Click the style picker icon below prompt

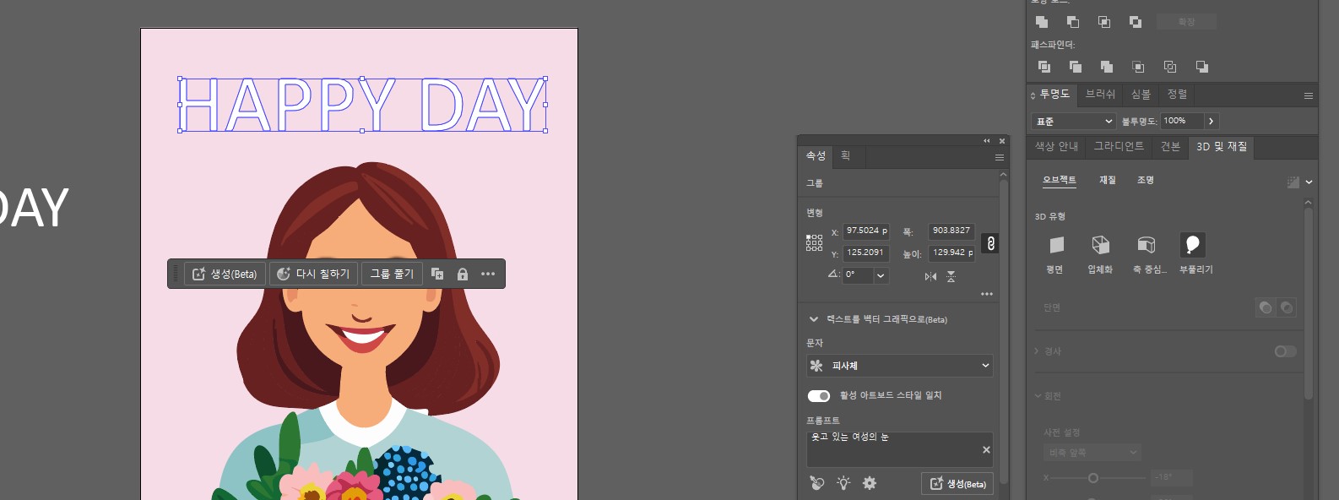[x=816, y=483]
